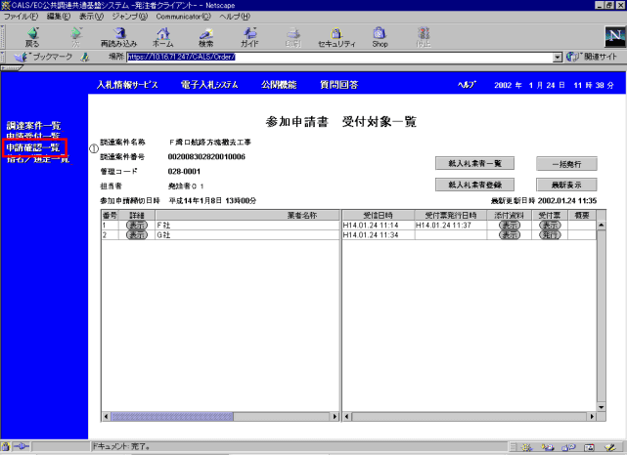Open Search (検索) from the toolbar
This screenshot has width=627, height=455.
coord(205,36)
